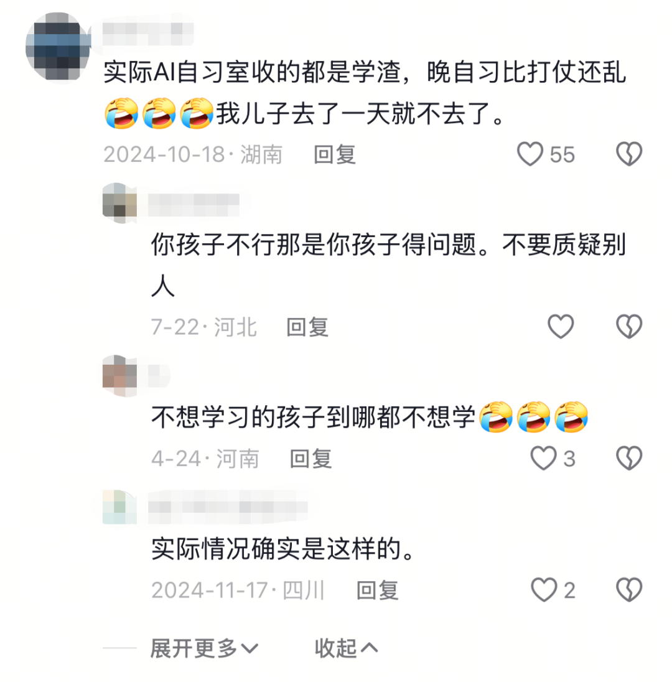Like the 河南 reply with 3 likes

click(543, 458)
